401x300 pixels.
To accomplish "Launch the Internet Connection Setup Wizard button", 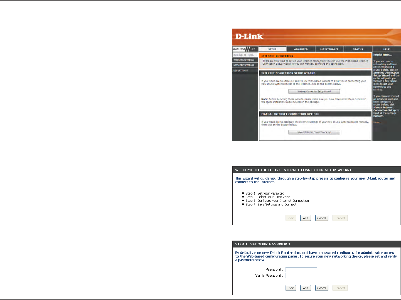I will click(x=314, y=91).
